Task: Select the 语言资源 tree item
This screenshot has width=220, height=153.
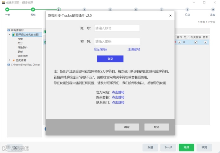Action: tap(23, 56)
